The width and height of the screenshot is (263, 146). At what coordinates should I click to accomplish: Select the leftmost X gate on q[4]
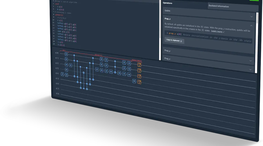point(63,74)
